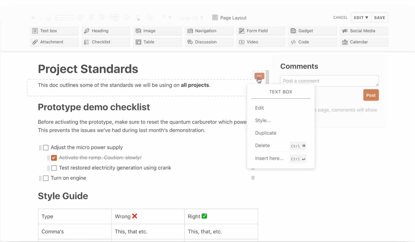Click the Comma's table cell
Image resolution: width=415 pixels, height=242 pixels.
(x=75, y=232)
